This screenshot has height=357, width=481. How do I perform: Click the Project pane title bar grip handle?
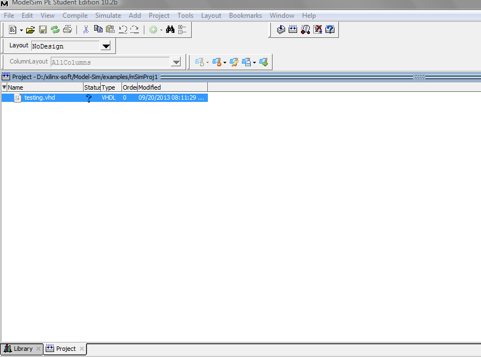pos(419,77)
